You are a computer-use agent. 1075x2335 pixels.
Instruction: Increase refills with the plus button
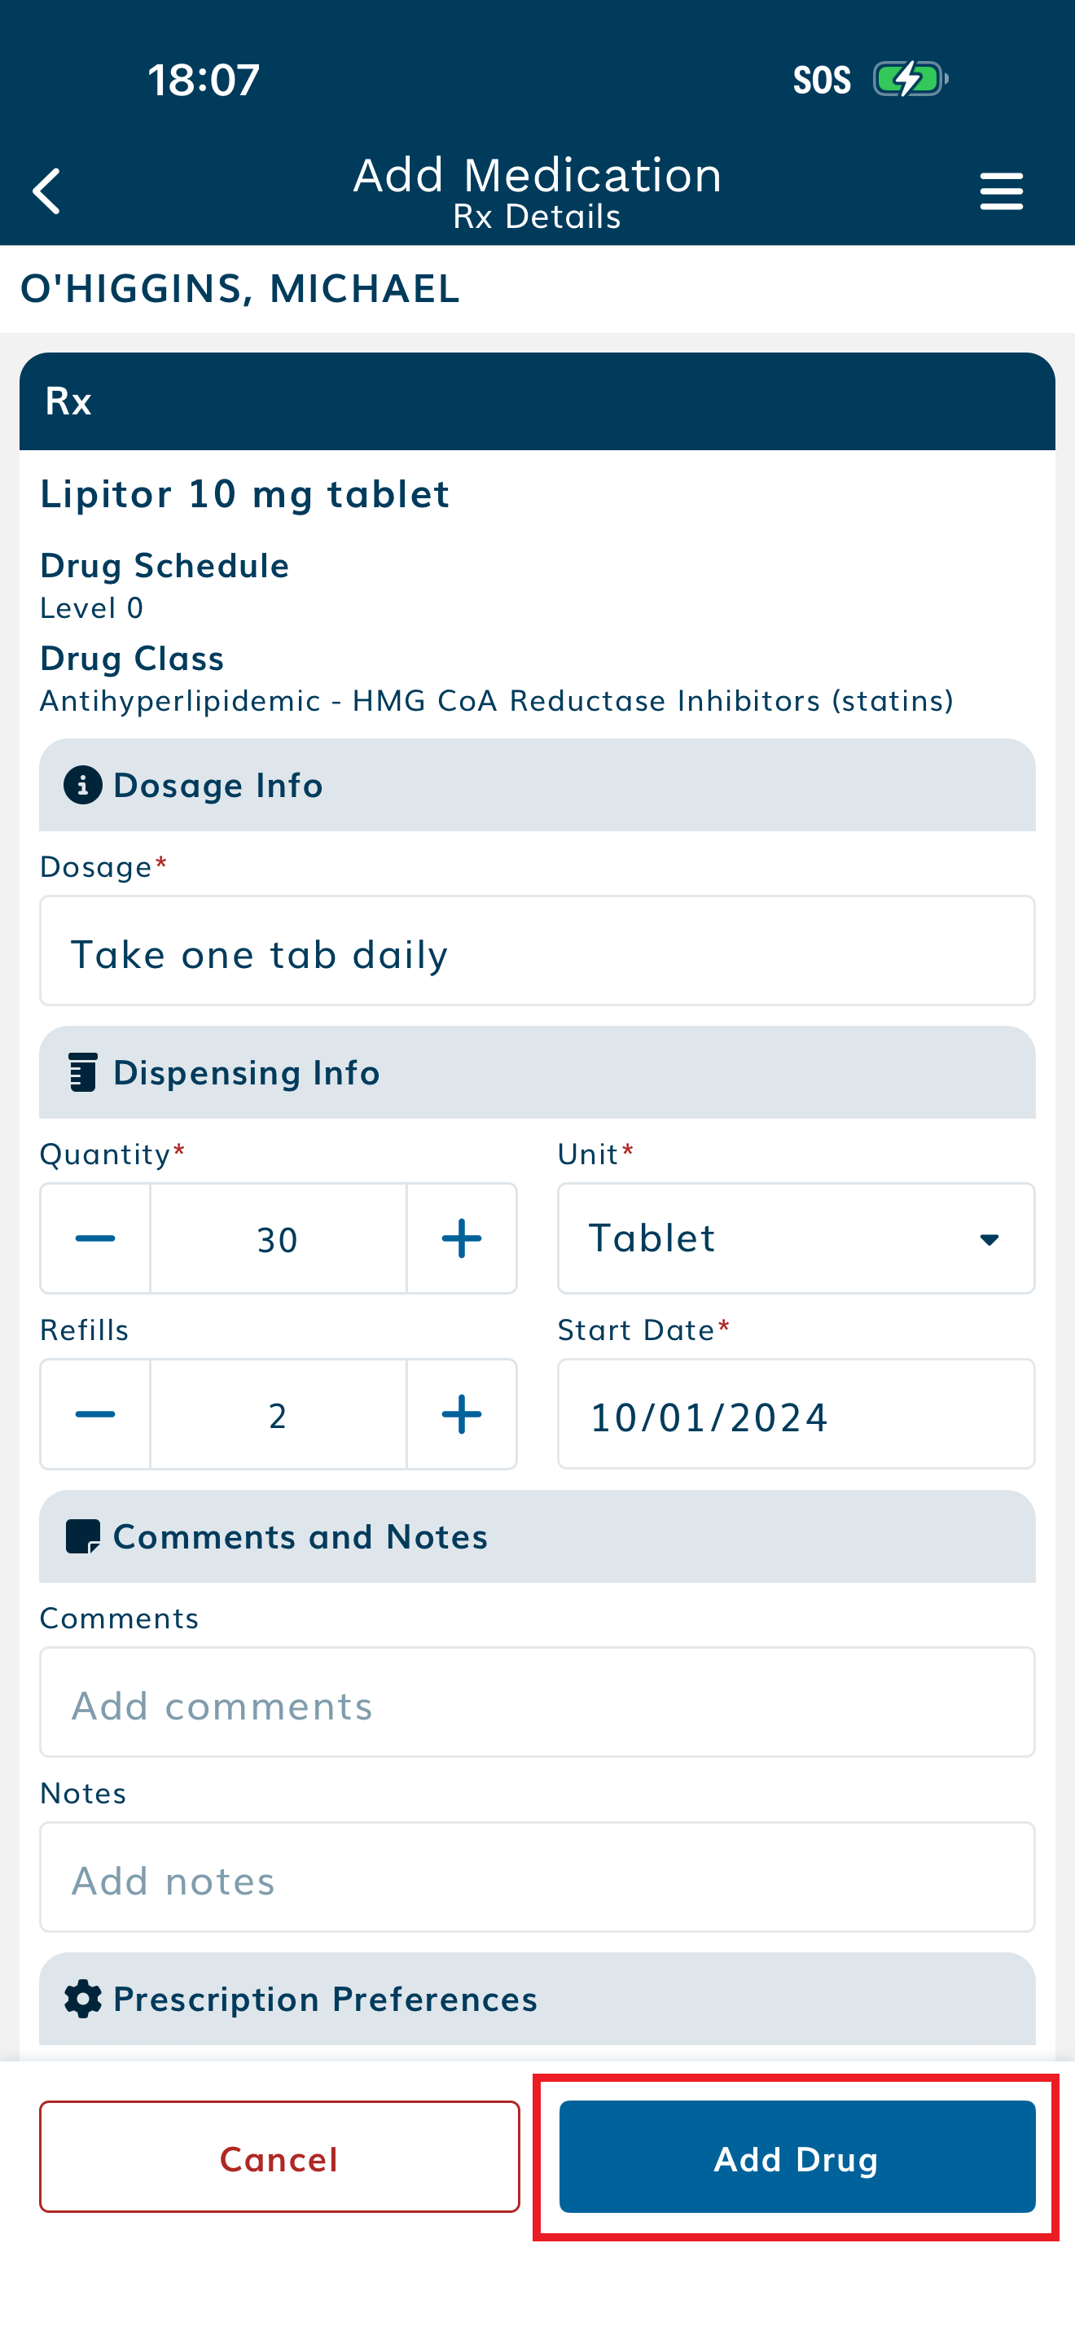[462, 1414]
